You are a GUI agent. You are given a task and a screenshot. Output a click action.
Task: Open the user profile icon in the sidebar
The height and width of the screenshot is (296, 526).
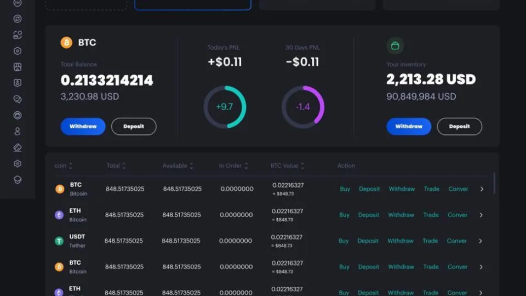pyautogui.click(x=18, y=131)
